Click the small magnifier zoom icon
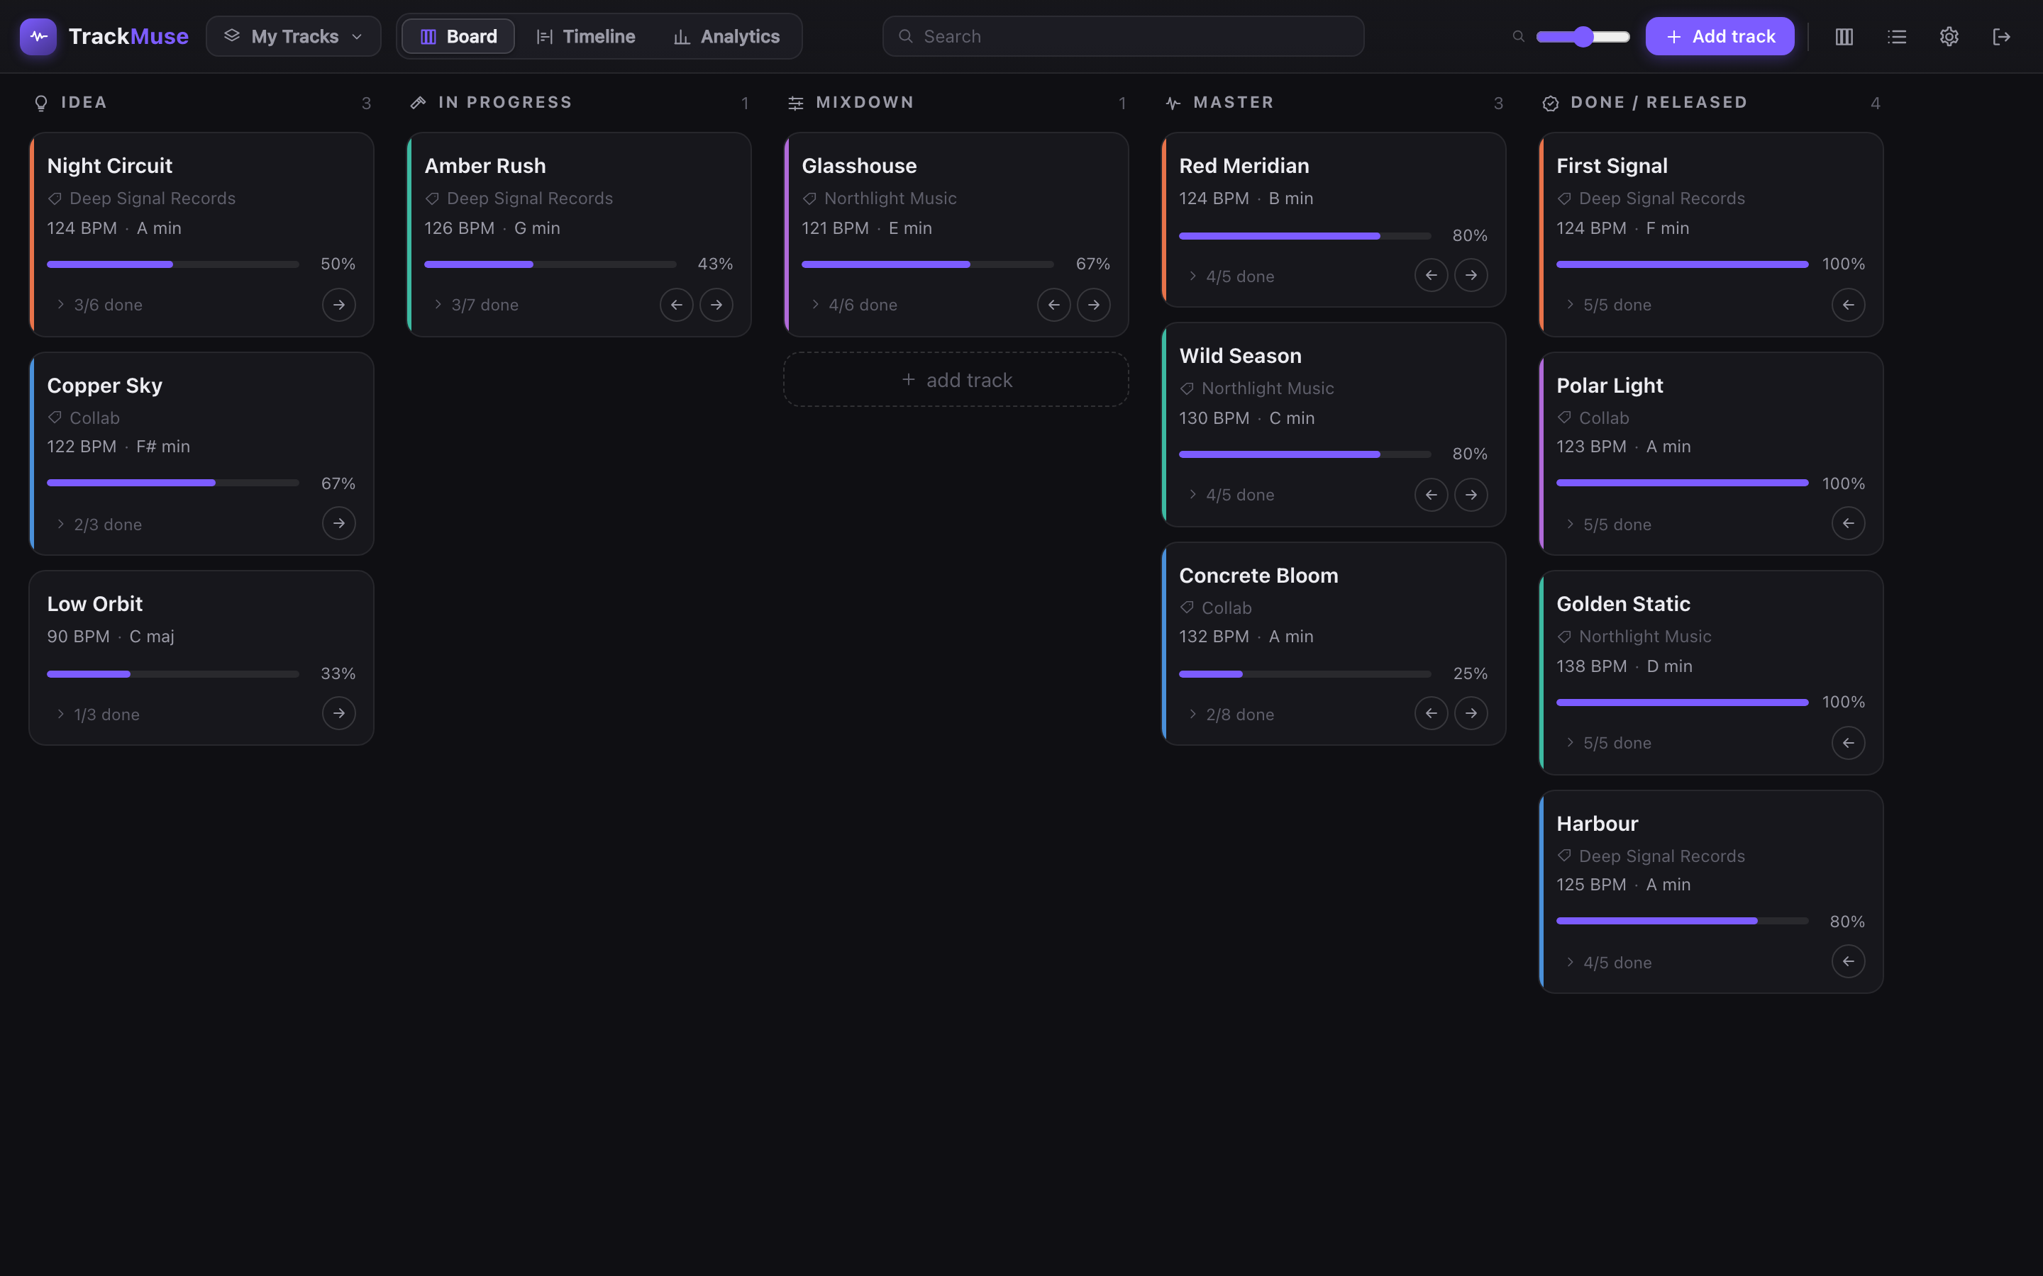2043x1276 pixels. point(1518,36)
